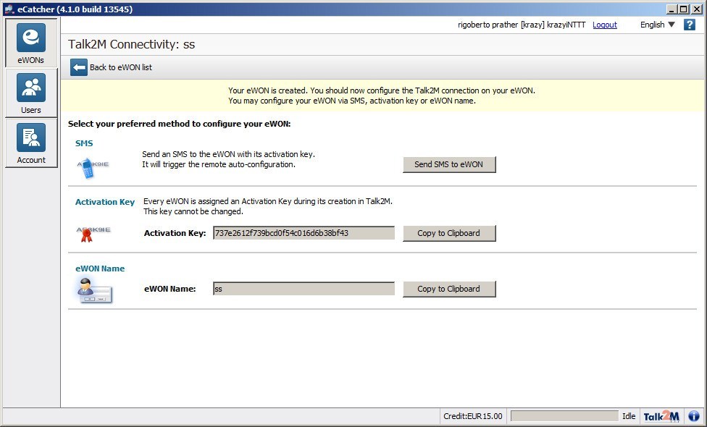Click the SMS section heading
Viewport: 707px width, 427px height.
coord(84,143)
